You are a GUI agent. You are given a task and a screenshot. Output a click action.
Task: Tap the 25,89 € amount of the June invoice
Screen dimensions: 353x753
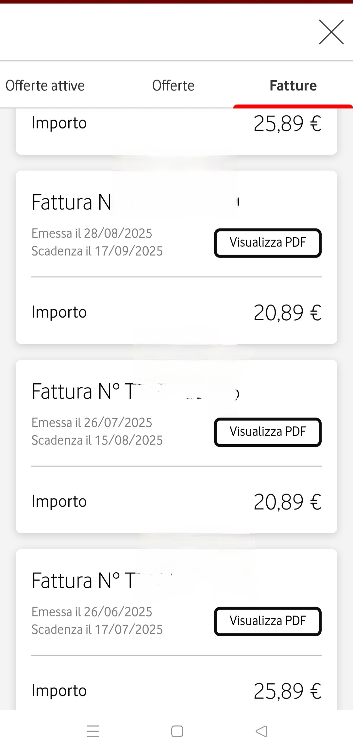tap(287, 691)
